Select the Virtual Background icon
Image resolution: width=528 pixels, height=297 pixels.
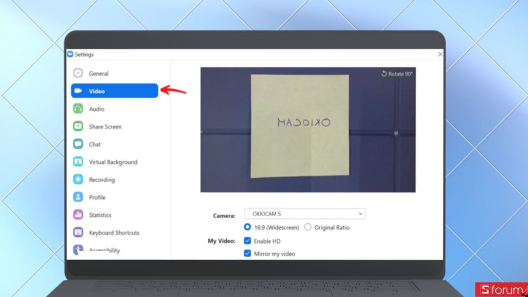pyautogui.click(x=78, y=162)
